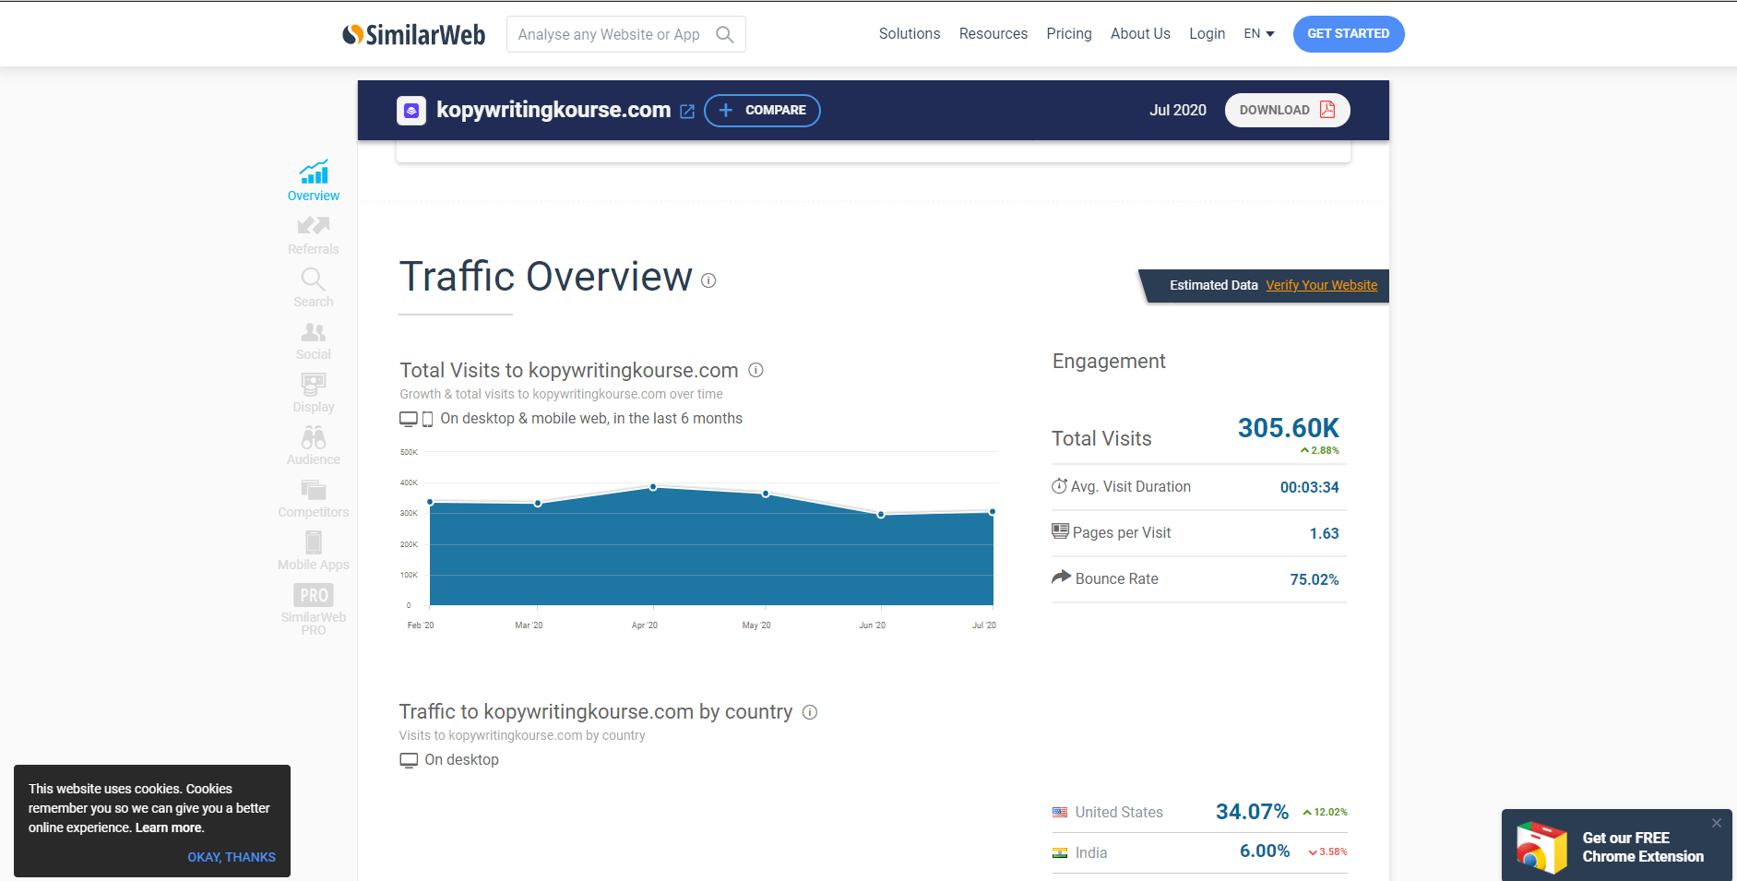The height and width of the screenshot is (881, 1737).
Task: Click the Apr '20 chart data point
Action: 653,487
